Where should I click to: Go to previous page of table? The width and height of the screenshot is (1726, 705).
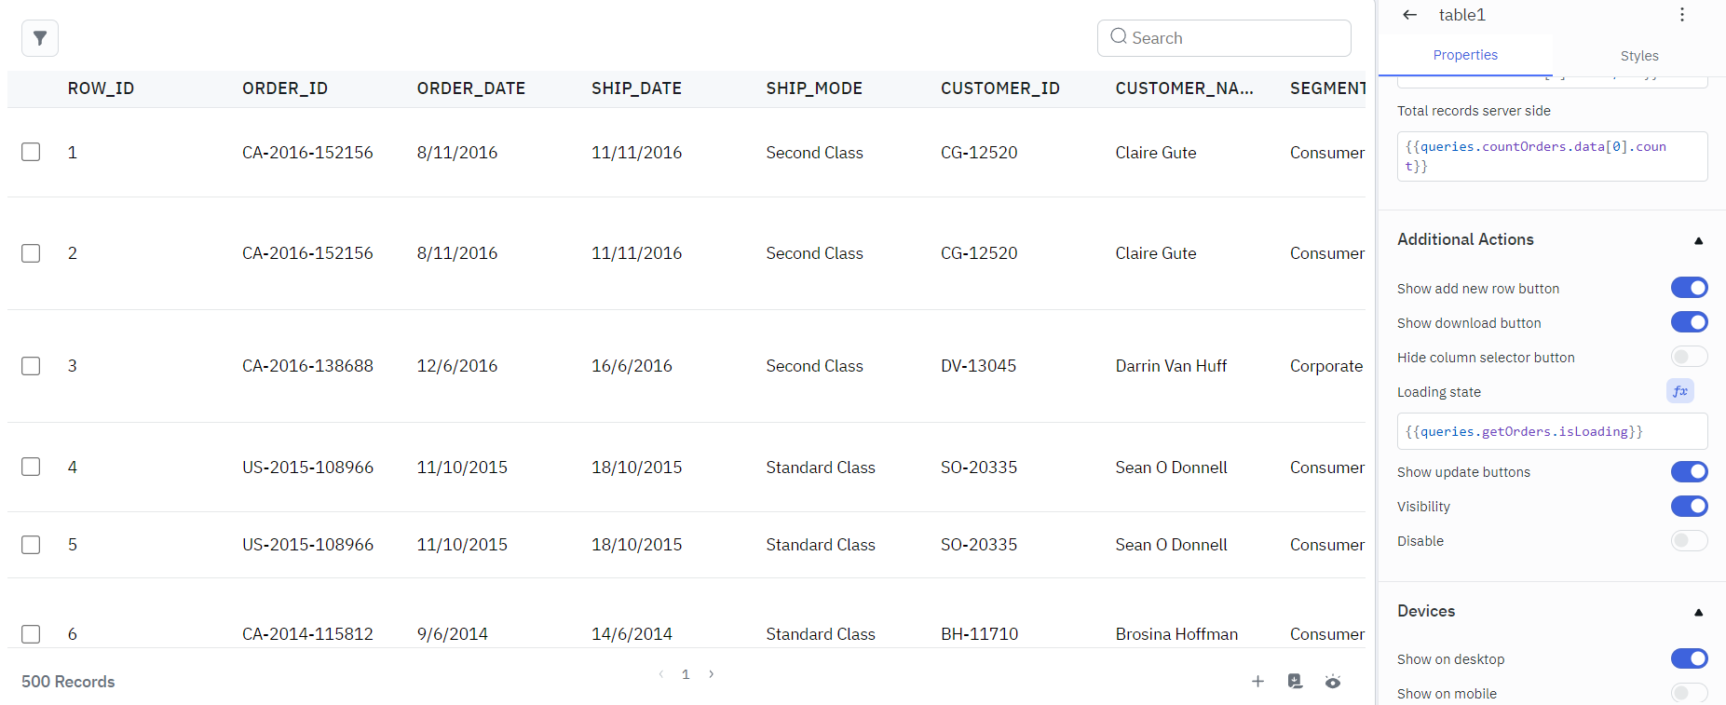tap(660, 674)
